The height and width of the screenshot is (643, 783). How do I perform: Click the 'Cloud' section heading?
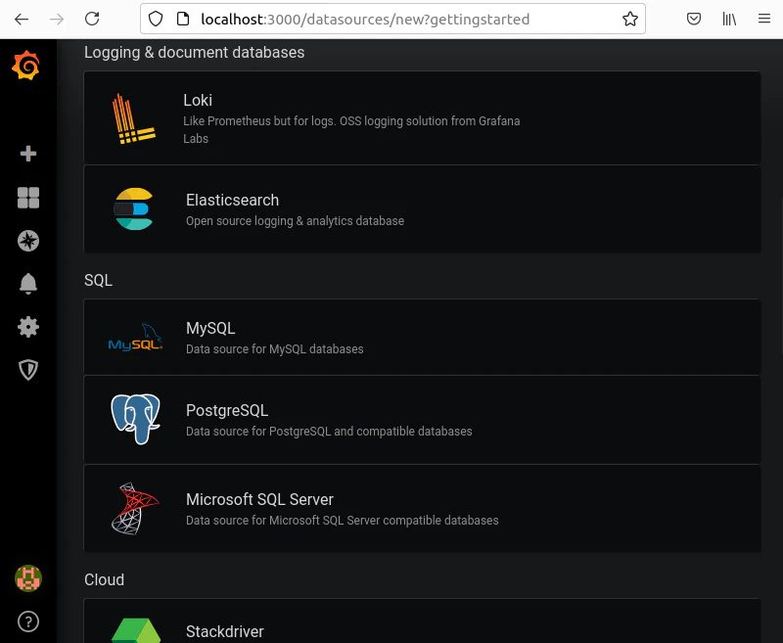104,579
